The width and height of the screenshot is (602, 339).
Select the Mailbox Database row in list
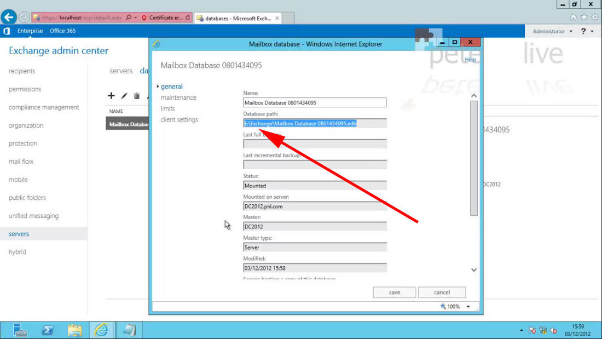tap(128, 124)
